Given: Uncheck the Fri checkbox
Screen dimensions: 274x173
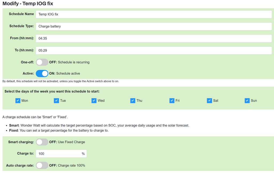Looking at the screenshot, I should click(x=172, y=101).
